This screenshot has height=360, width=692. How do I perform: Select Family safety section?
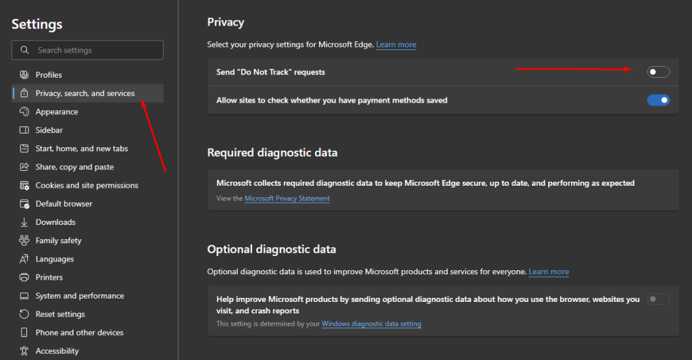[87, 240]
